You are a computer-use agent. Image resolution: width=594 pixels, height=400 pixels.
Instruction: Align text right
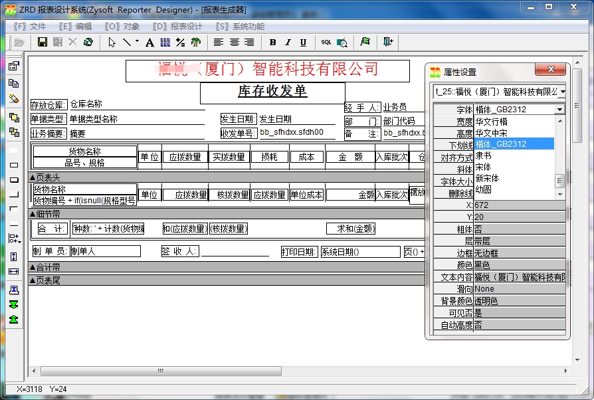[x=249, y=43]
